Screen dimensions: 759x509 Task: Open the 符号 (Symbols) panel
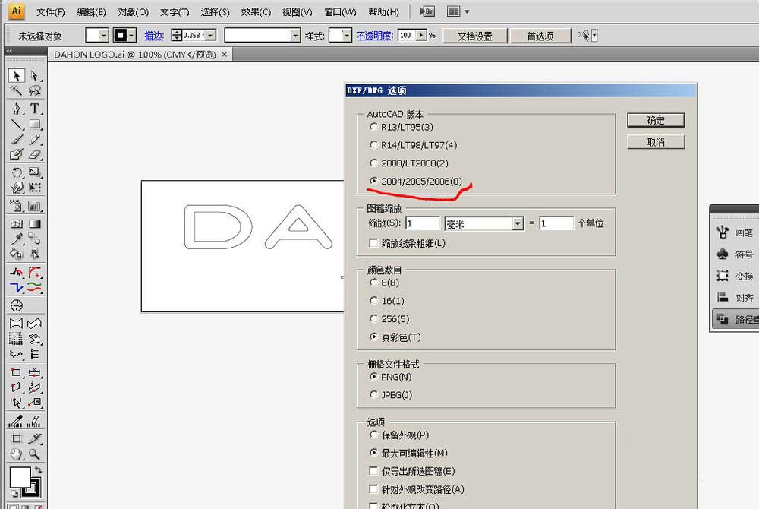(735, 254)
